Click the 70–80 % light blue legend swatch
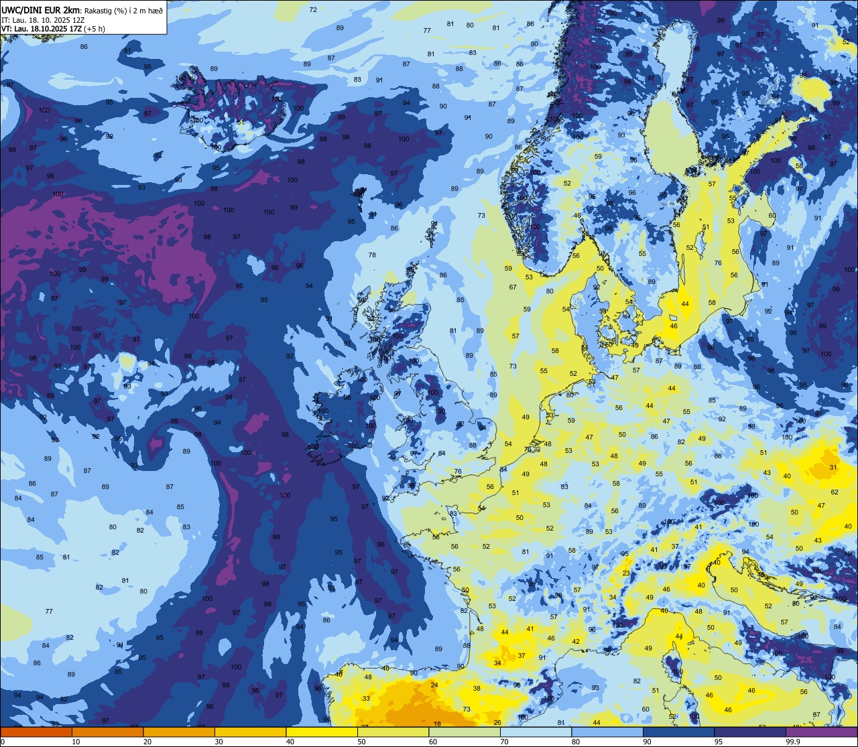The height and width of the screenshot is (747, 858). [536, 732]
